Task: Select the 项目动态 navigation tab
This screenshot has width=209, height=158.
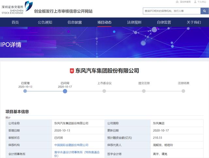Action: coord(104,23)
